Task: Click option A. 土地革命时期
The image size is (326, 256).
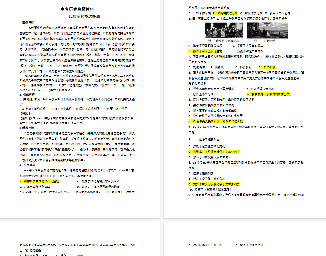Action: tap(200, 13)
